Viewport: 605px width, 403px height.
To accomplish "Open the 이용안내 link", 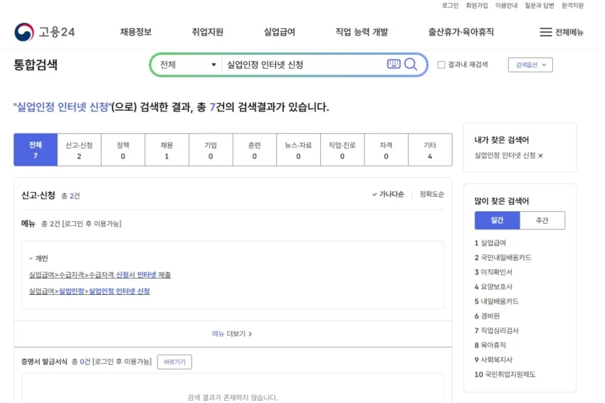I will [x=506, y=6].
